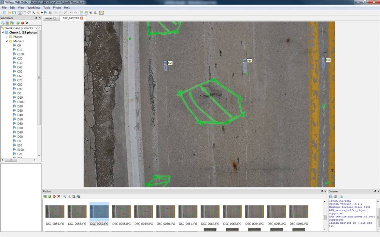The width and height of the screenshot is (380, 237).
Task: Disable selected photos using red stop icon
Action: click(x=54, y=196)
